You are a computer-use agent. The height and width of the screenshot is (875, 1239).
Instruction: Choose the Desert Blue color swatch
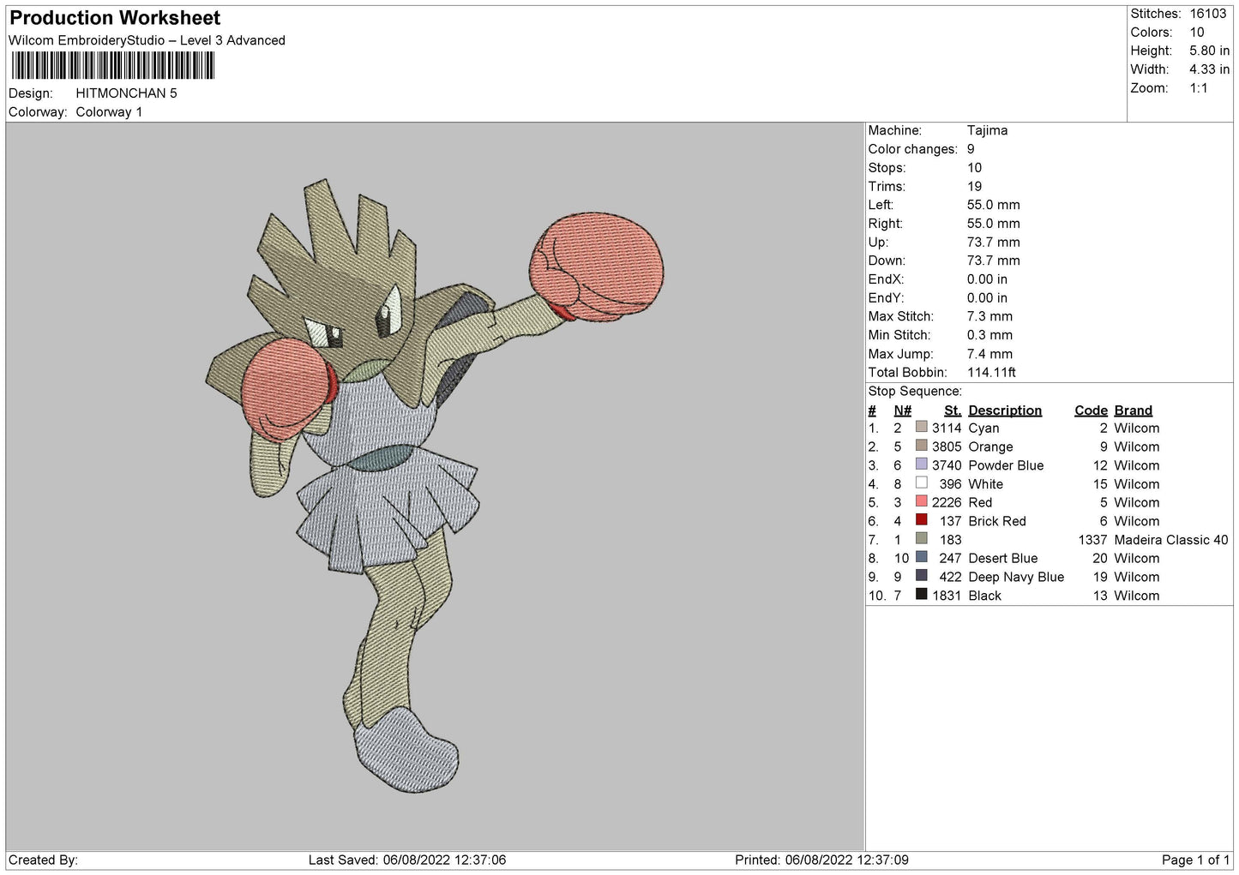click(x=921, y=557)
